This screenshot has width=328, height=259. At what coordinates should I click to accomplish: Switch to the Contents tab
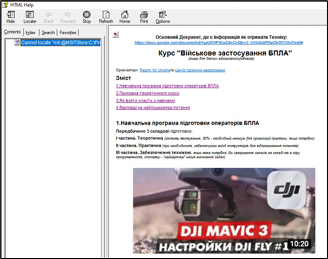pos(12,32)
